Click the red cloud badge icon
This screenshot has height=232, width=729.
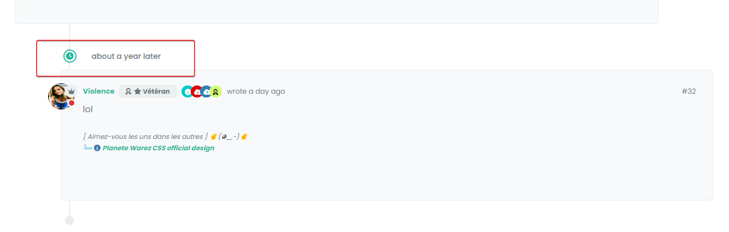tap(197, 91)
